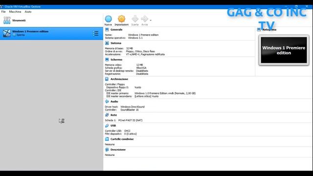Click the SoundBlaster 16 controller value
This screenshot has width=313, height=176.
(130, 110)
